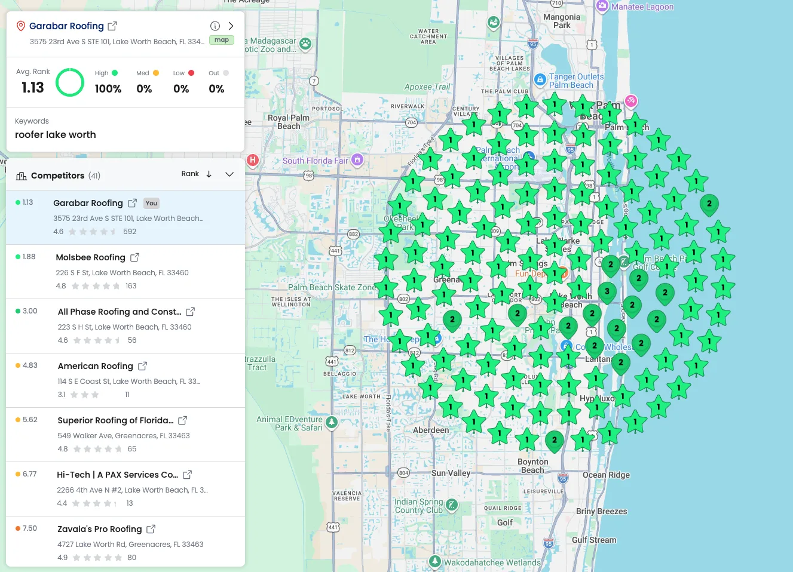Click the keyword 'roofer lake worth'

(56, 134)
